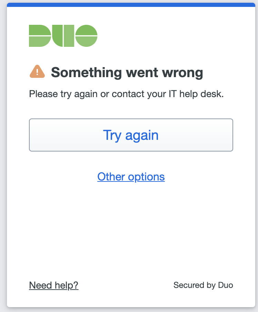Click the word "Something" in the heading
Viewport: 258px width, 312px height.
click(86, 73)
